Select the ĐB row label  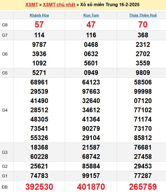5,187
